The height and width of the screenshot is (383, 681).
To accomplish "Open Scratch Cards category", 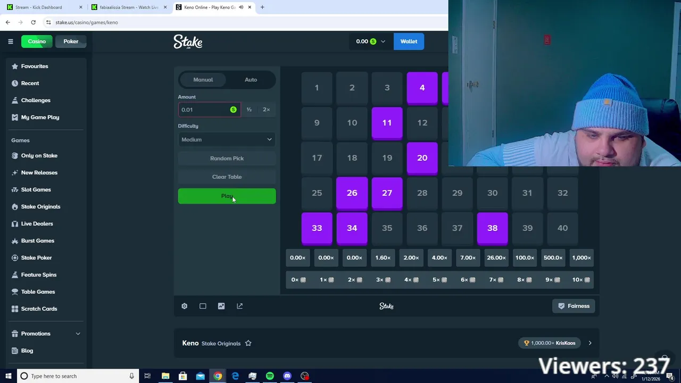I will (x=39, y=309).
